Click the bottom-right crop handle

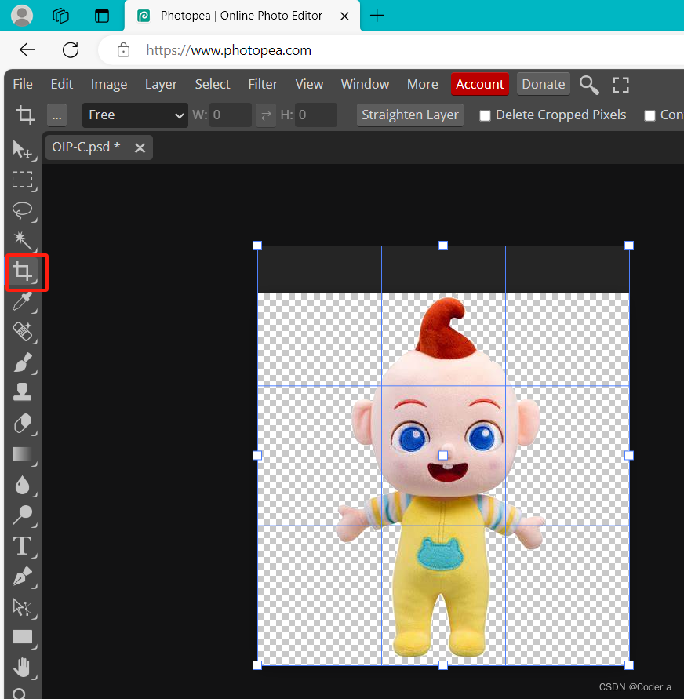[x=629, y=665]
